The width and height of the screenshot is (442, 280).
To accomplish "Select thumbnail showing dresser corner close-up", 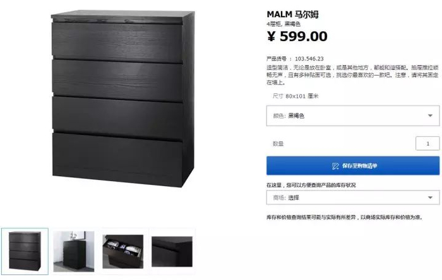I will point(172,252).
